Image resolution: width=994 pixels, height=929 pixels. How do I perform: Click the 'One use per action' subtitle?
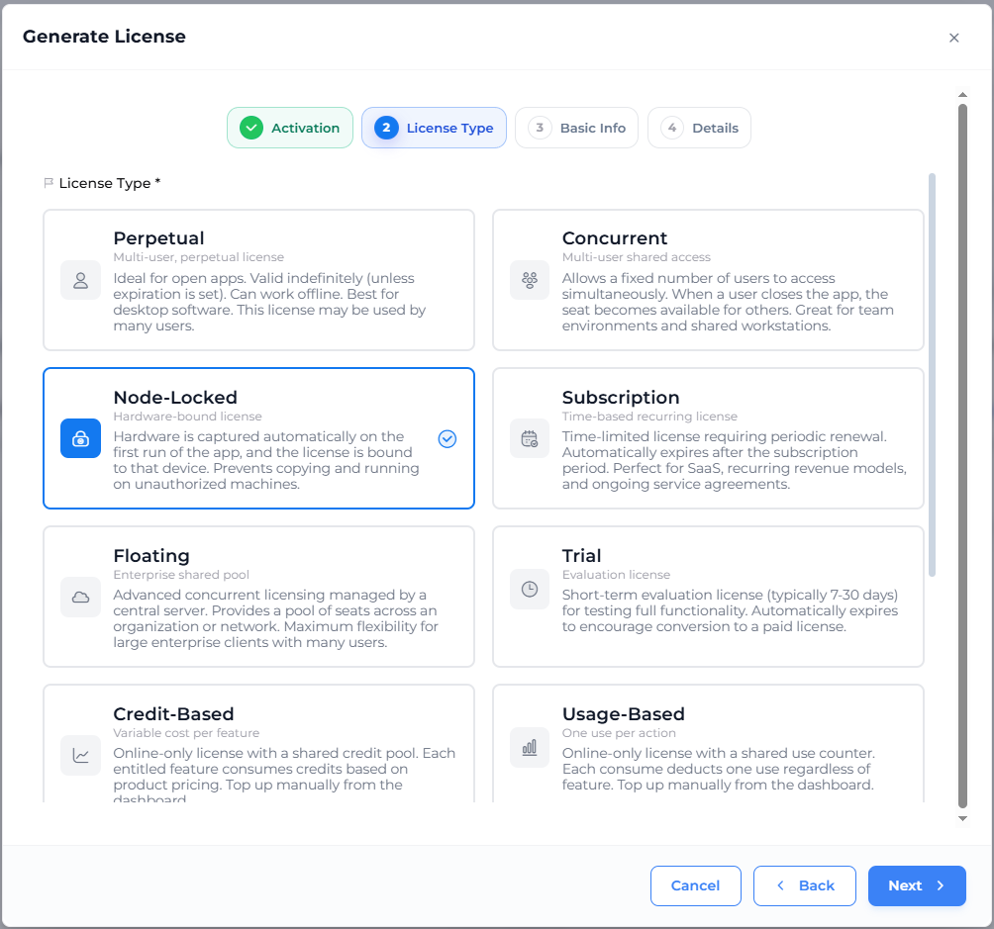[619, 733]
